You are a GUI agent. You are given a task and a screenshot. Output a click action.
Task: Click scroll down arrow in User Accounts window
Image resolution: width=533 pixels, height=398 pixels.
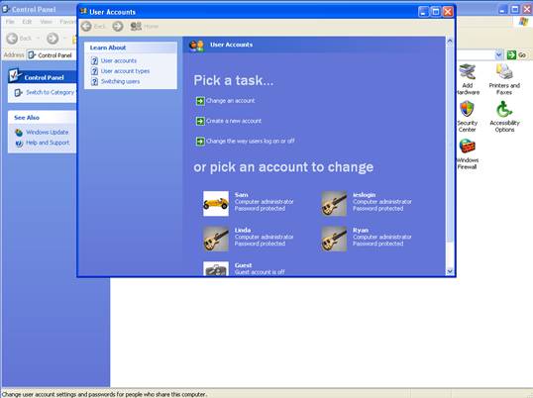click(x=450, y=271)
